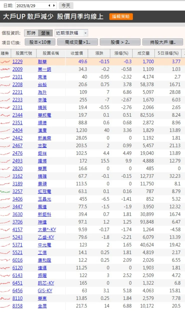The height and width of the screenshot is (312, 185).
Task: Open stock code 2404 link
Action: (x=17, y=130)
